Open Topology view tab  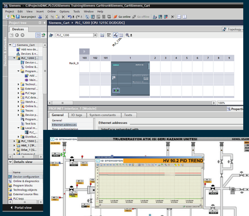pyautogui.click(x=233, y=29)
